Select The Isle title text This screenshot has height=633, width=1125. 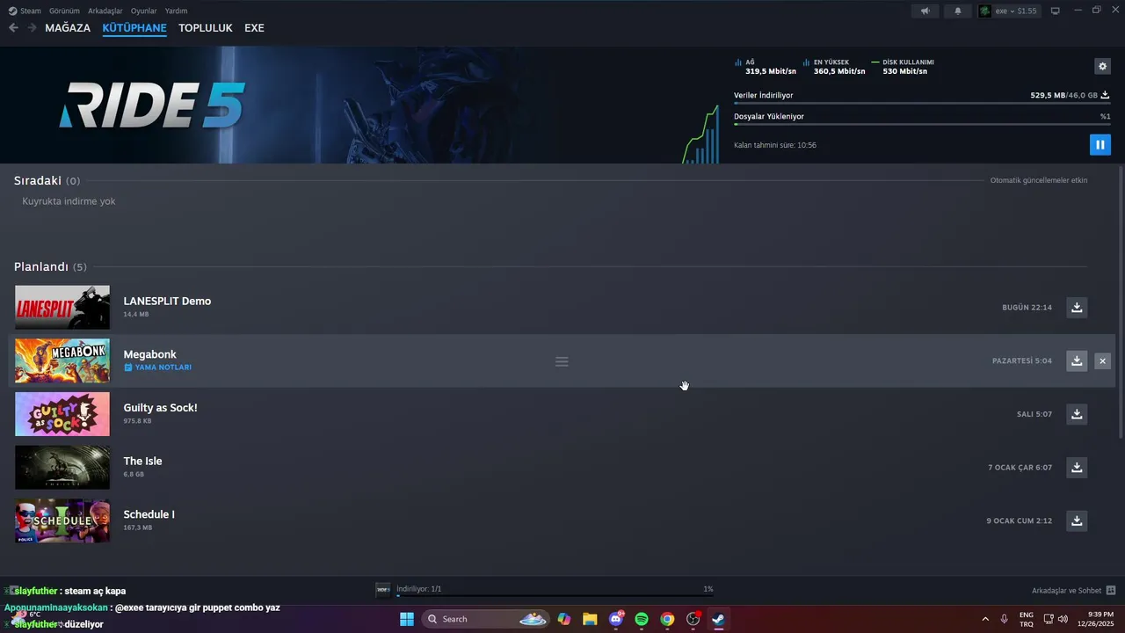pos(142,461)
